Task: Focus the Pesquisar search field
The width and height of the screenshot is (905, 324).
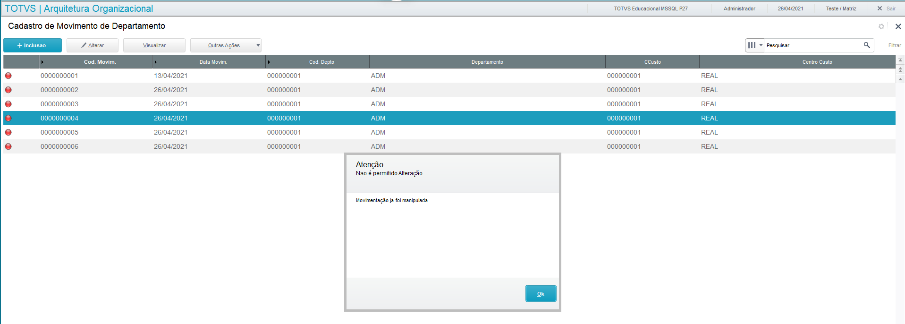Action: coord(813,45)
